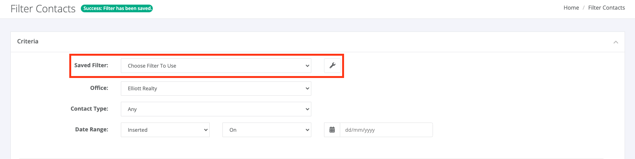Viewport: 635px width, 159px height.
Task: Click the arrow on the Saved Filter select
Action: pos(307,66)
